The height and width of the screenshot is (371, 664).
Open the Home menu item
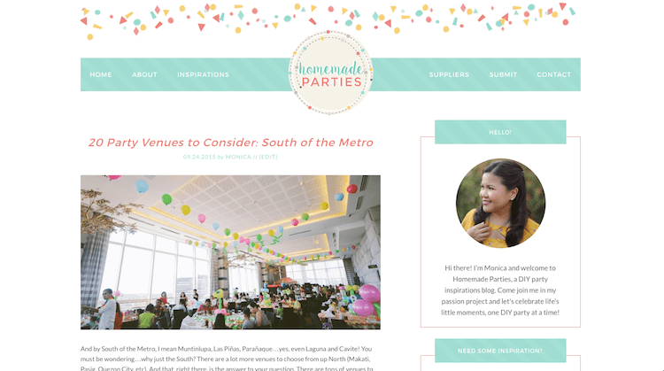[101, 74]
